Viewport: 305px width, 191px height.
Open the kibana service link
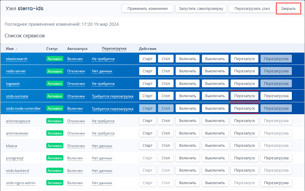click(x=11, y=146)
